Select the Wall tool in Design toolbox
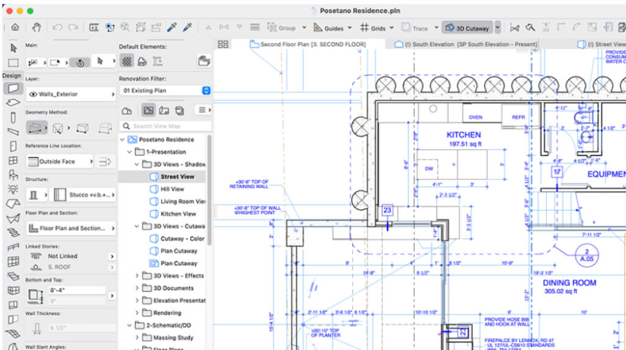This screenshot has height=350, width=626. pyautogui.click(x=12, y=89)
